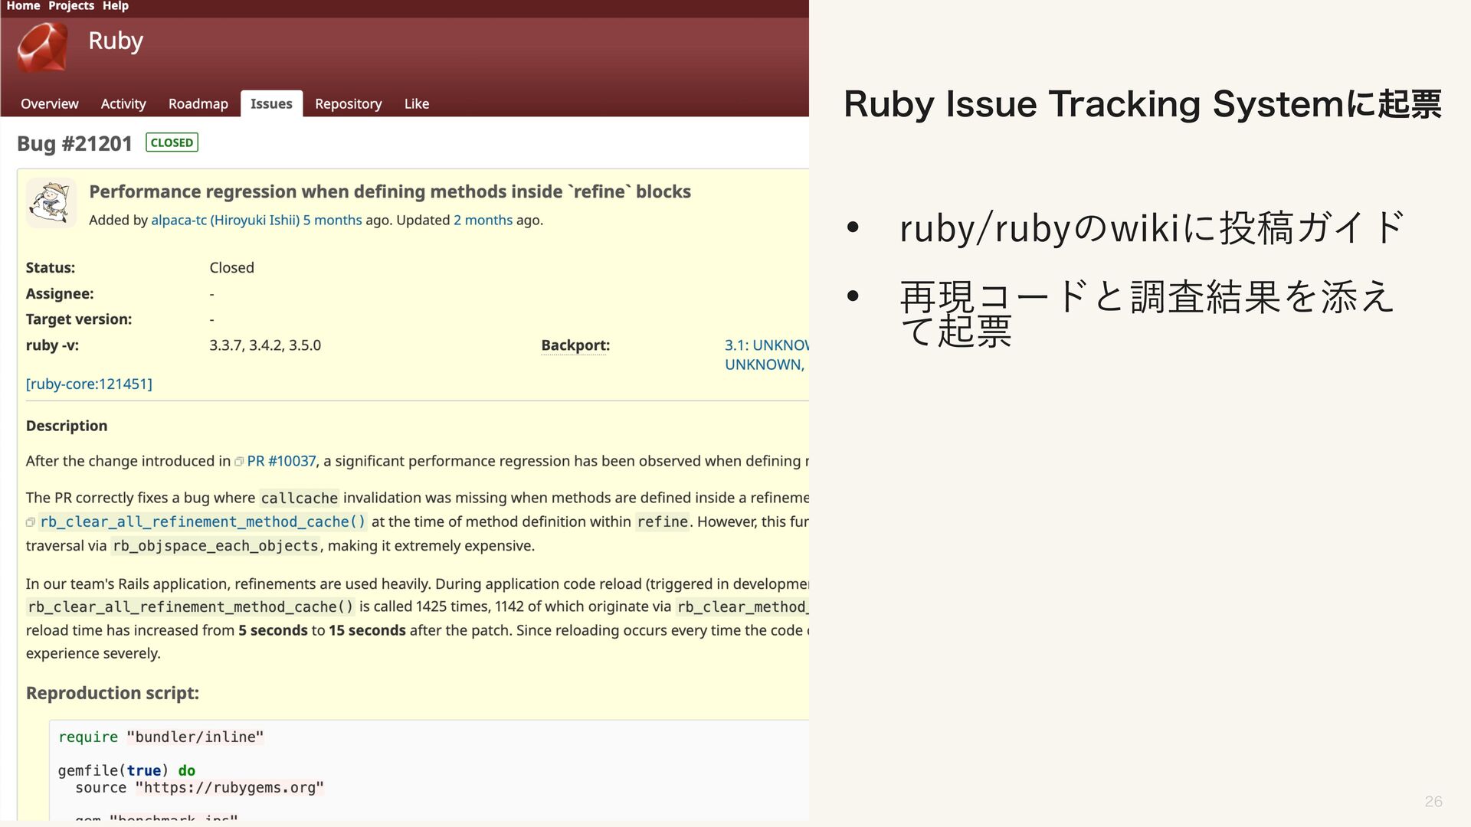Open the Home top menu
The image size is (1471, 827).
tap(23, 6)
